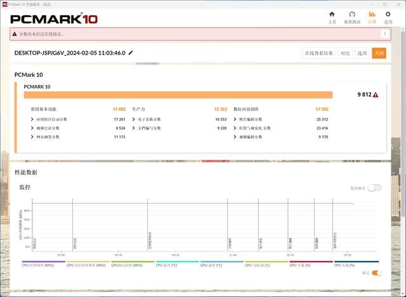Viewport: 406px width, 297px height.
Task: Toggle the 监控细节 switch
Action: pos(375,188)
